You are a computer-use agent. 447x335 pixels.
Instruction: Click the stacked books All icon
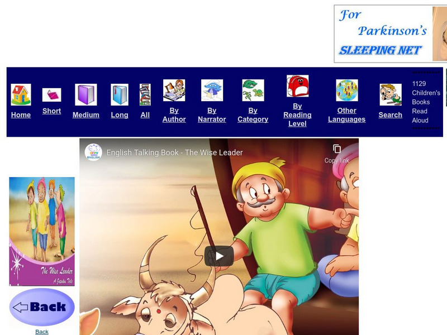(x=145, y=94)
